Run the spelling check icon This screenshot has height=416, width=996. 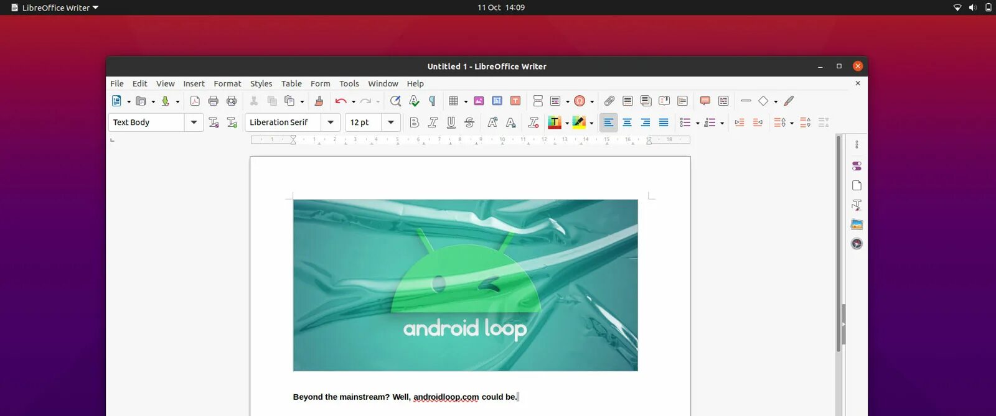[x=414, y=101]
